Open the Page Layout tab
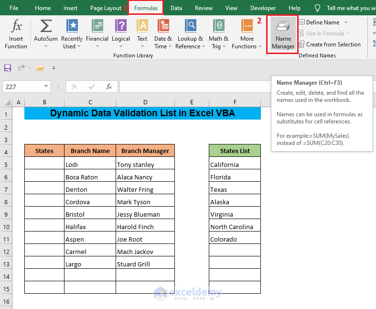 click(x=106, y=8)
